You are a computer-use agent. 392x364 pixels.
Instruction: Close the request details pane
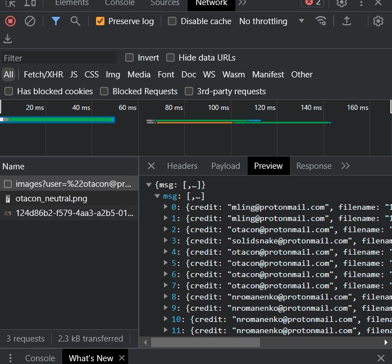(151, 166)
